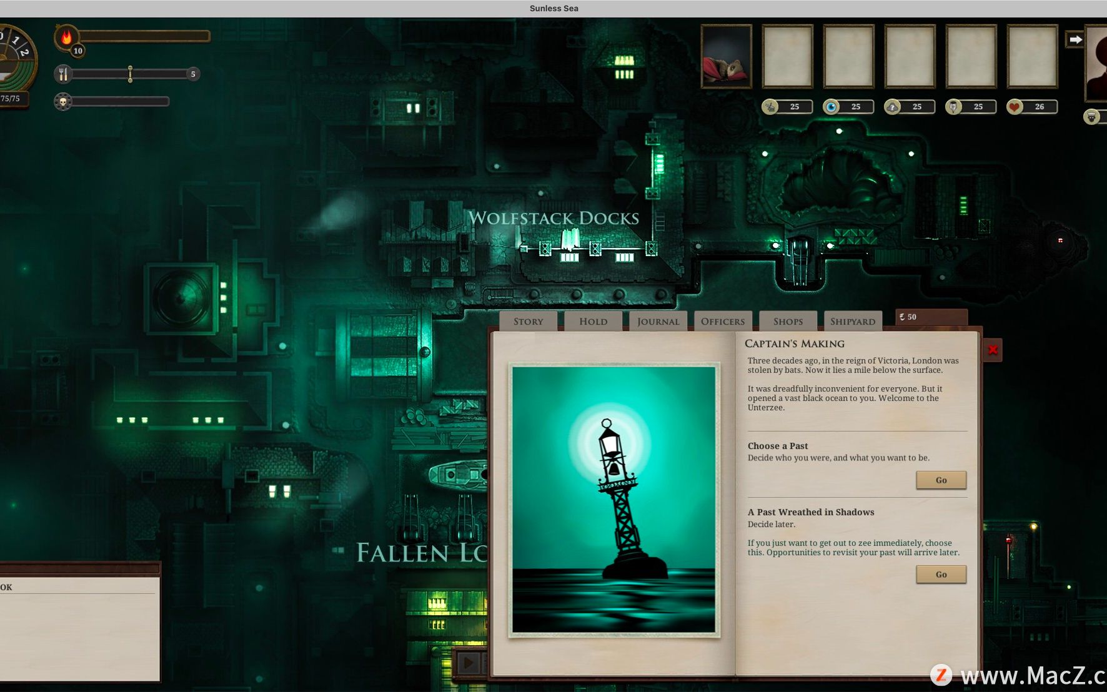Click the last empty officer slot

1032,56
